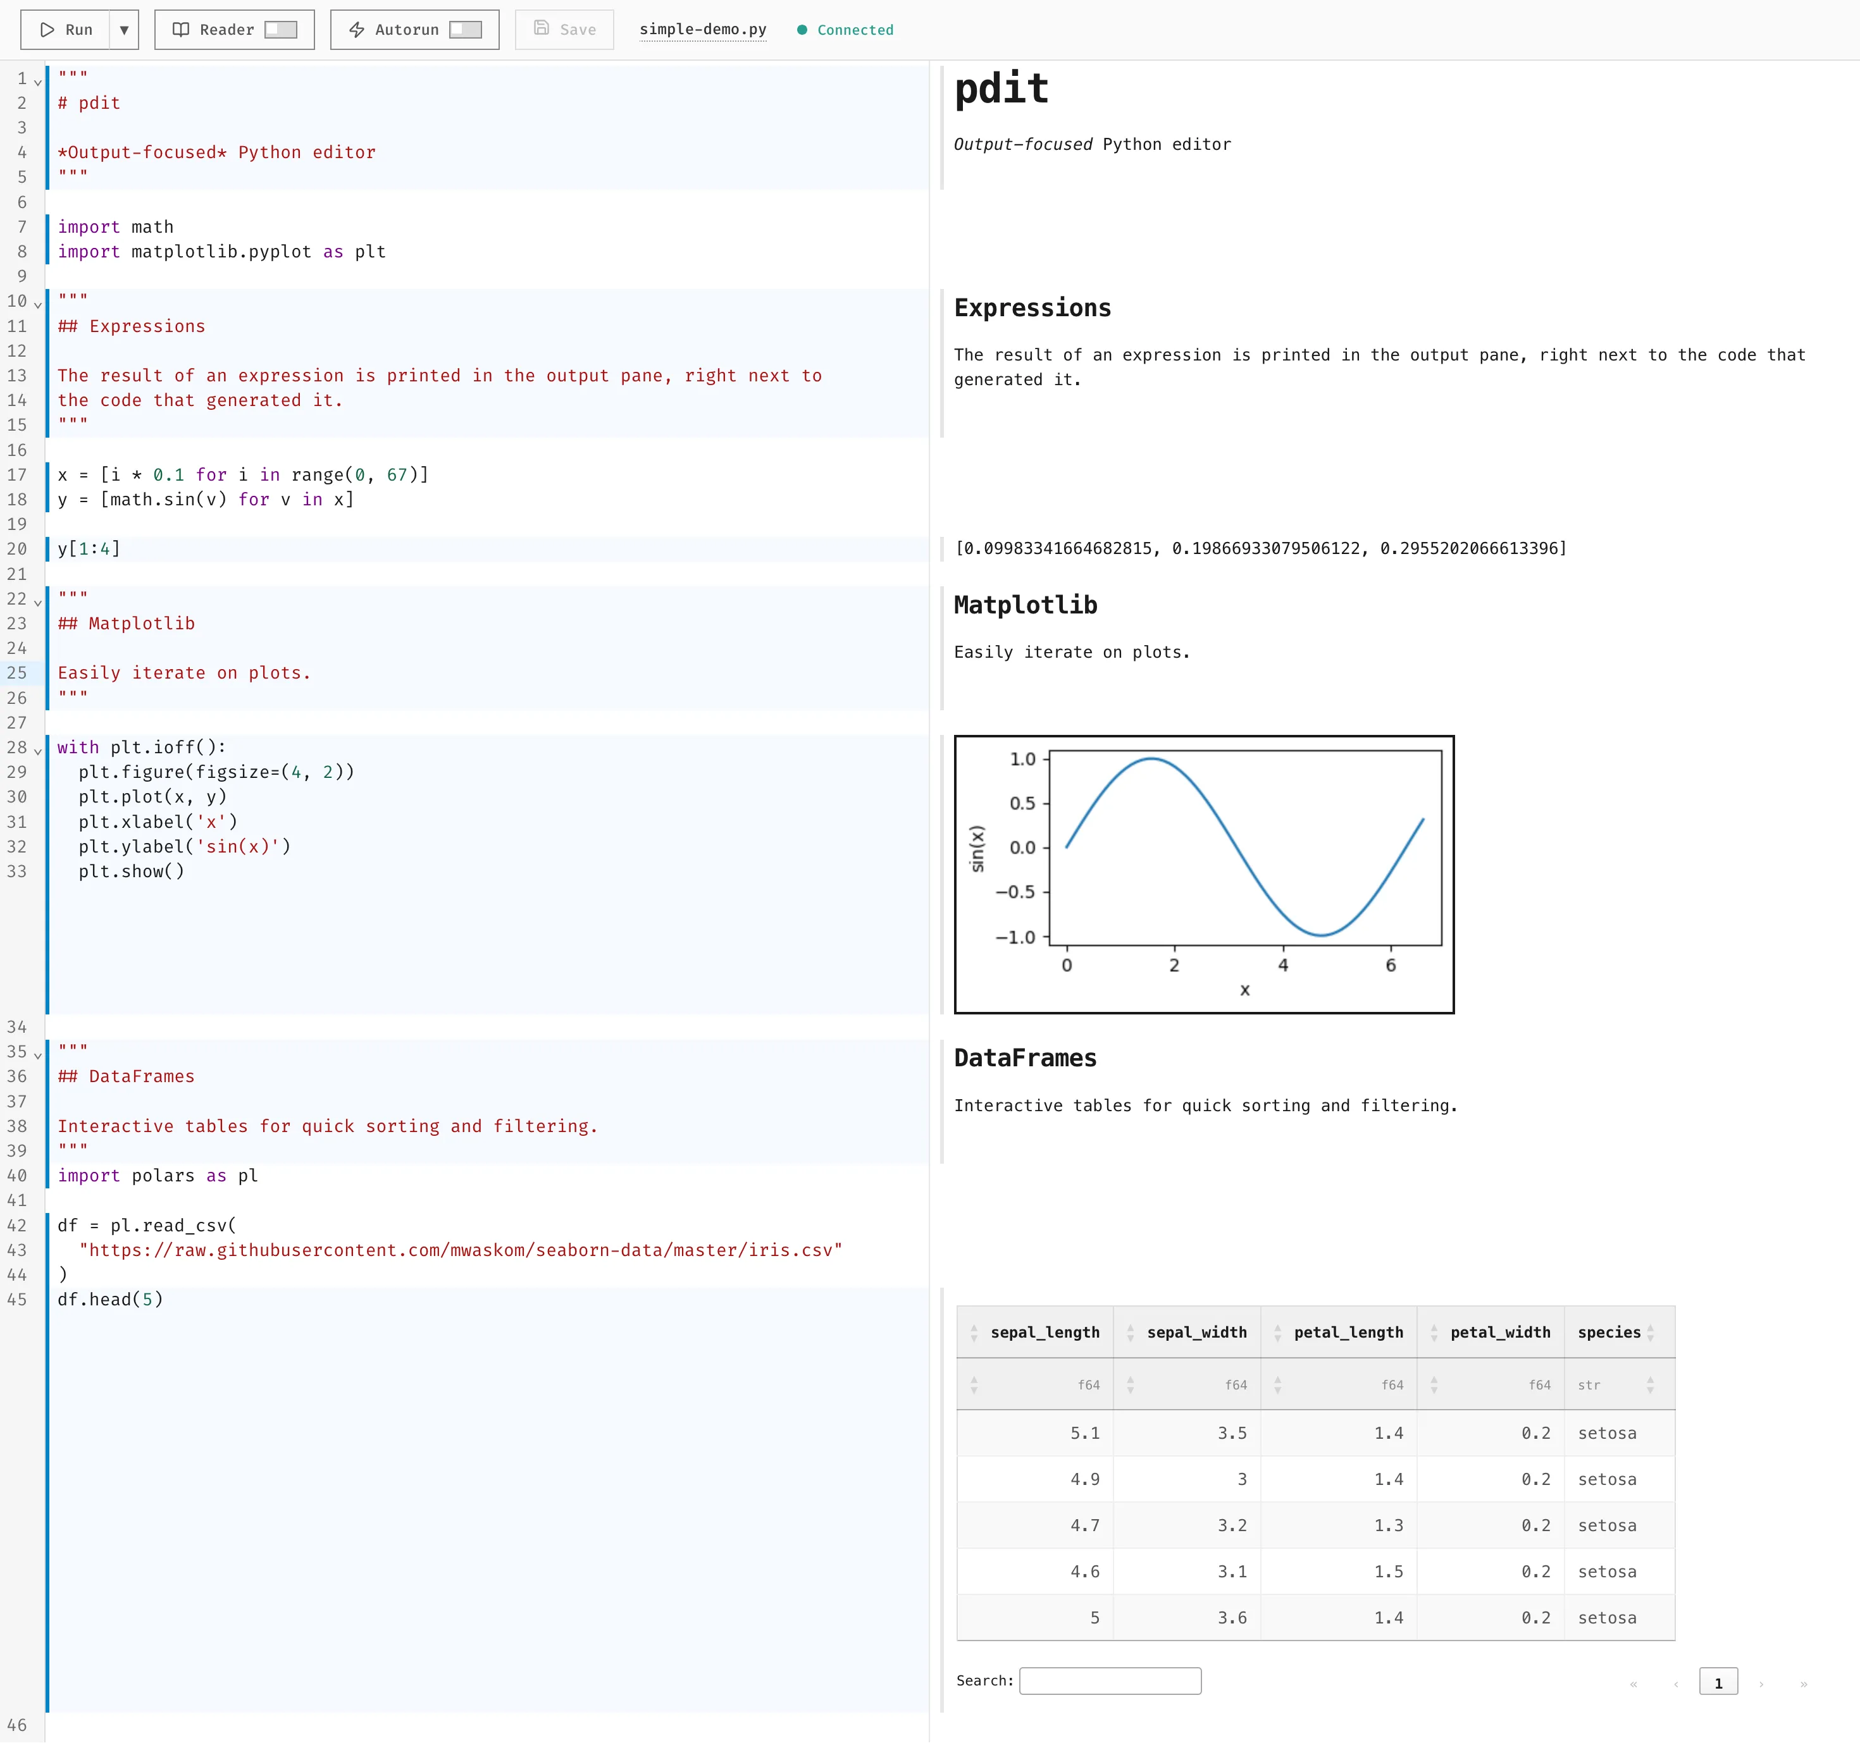Screen dimensions: 1860x1743
Task: Collapse the code fold at line 1
Action: [x=37, y=82]
